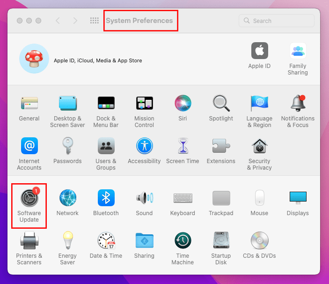
Task: Go forward with the right chevron
Action: 75,21
